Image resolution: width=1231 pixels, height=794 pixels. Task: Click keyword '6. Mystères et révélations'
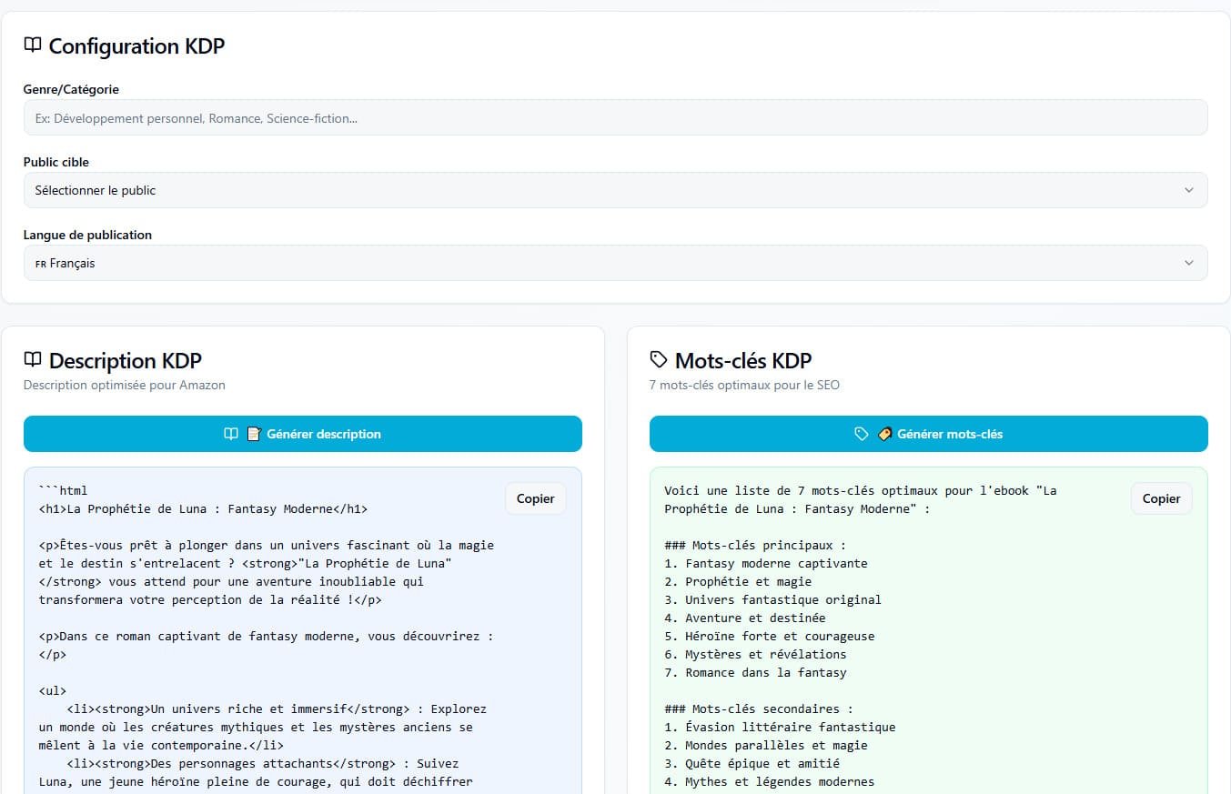(x=755, y=654)
